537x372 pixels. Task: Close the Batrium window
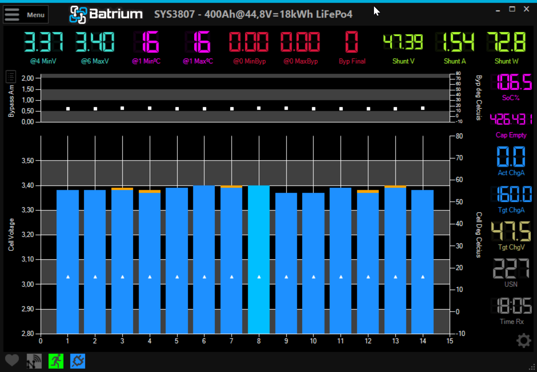(x=526, y=9)
